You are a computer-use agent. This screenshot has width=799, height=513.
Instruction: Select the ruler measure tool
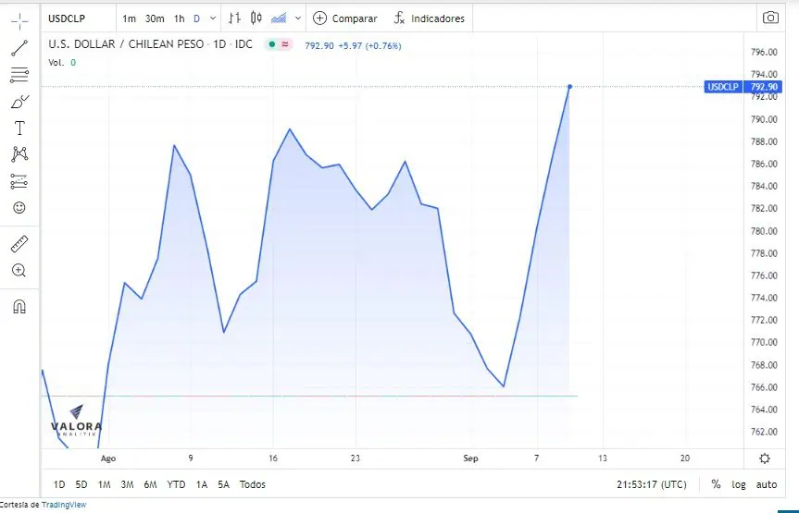click(x=19, y=244)
